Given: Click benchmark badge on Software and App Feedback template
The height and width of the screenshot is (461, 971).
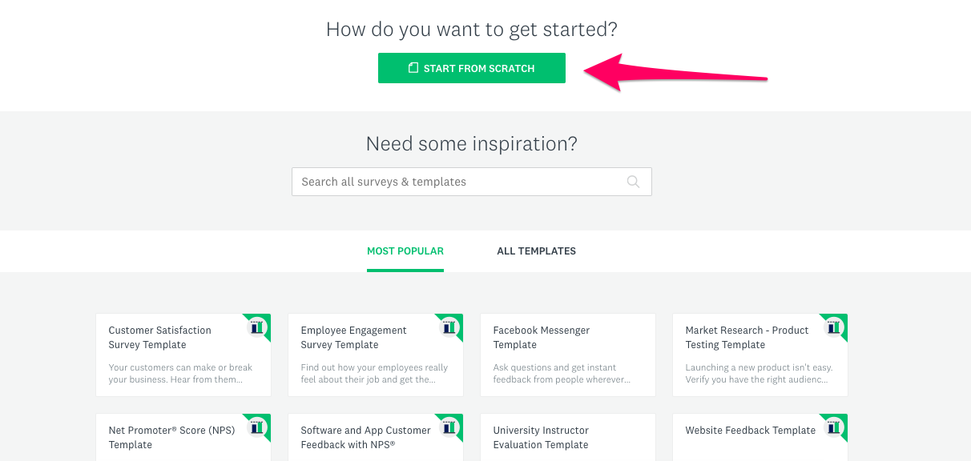Looking at the screenshot, I should (449, 427).
